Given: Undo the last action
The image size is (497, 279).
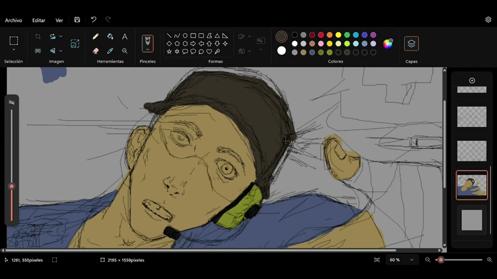Looking at the screenshot, I should click(x=94, y=20).
